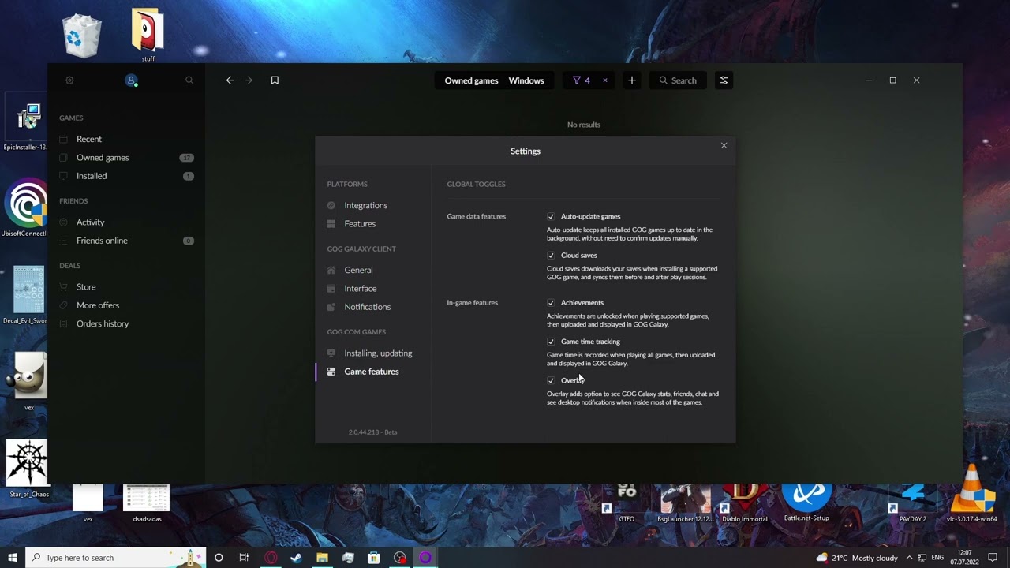Open VLC installer desktop icon
The height and width of the screenshot is (568, 1010).
point(973,494)
